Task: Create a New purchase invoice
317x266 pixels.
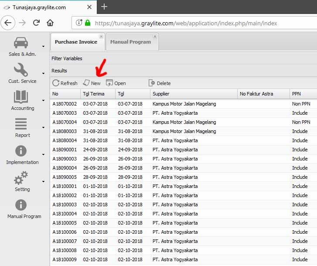Action: pyautogui.click(x=92, y=83)
